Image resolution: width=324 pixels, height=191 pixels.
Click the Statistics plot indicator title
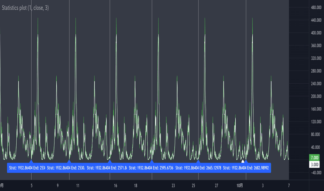click(25, 8)
